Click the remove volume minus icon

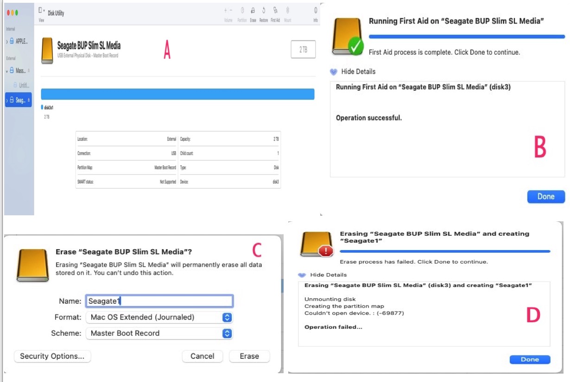pyautogui.click(x=230, y=10)
